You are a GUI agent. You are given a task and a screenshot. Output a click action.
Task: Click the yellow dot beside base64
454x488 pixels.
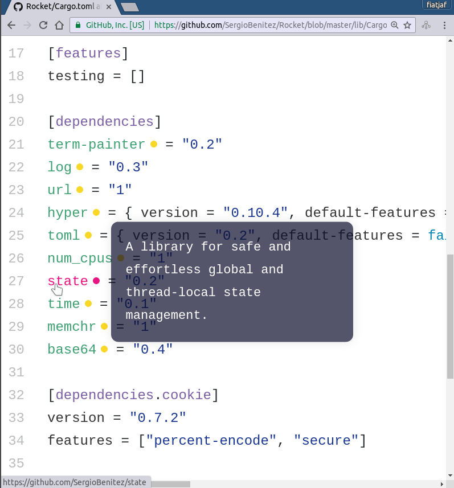(x=104, y=349)
